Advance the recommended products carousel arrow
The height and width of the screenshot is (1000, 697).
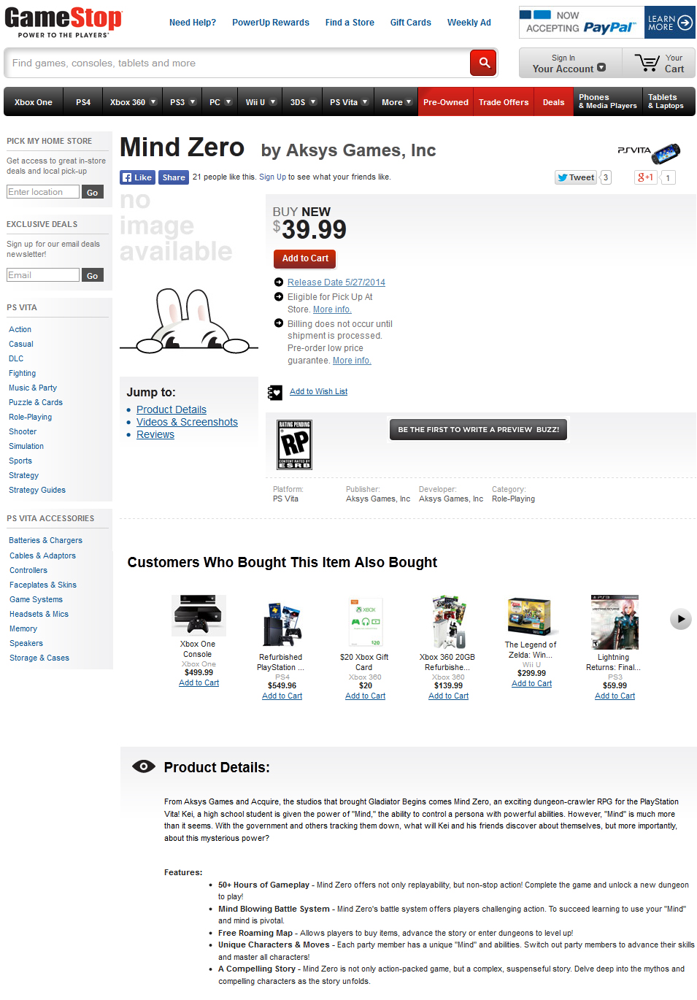click(680, 619)
